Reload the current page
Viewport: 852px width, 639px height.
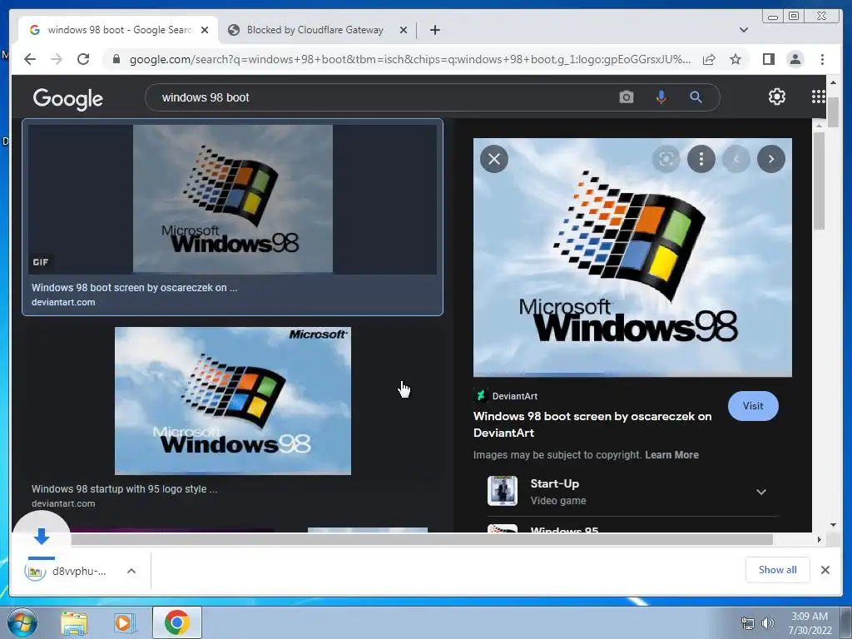[83, 59]
